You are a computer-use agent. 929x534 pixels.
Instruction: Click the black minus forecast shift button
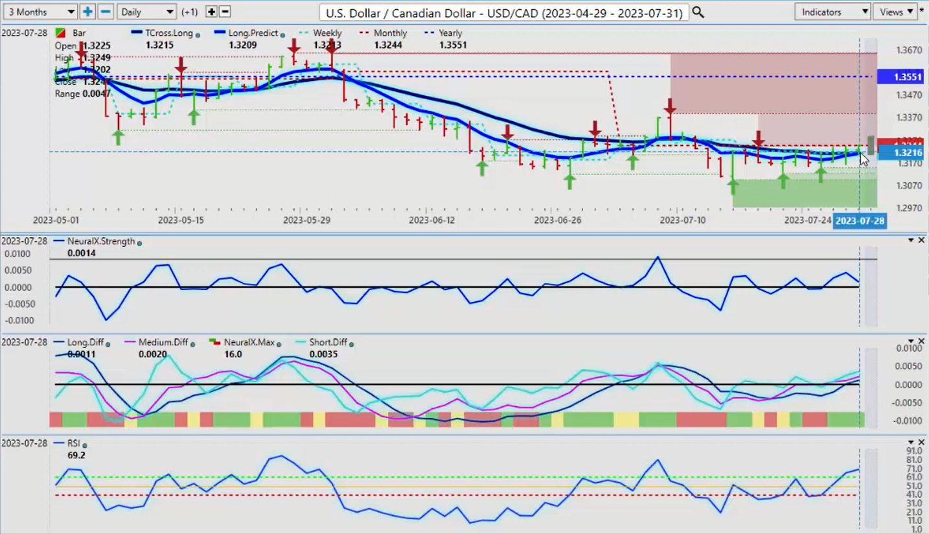point(225,12)
